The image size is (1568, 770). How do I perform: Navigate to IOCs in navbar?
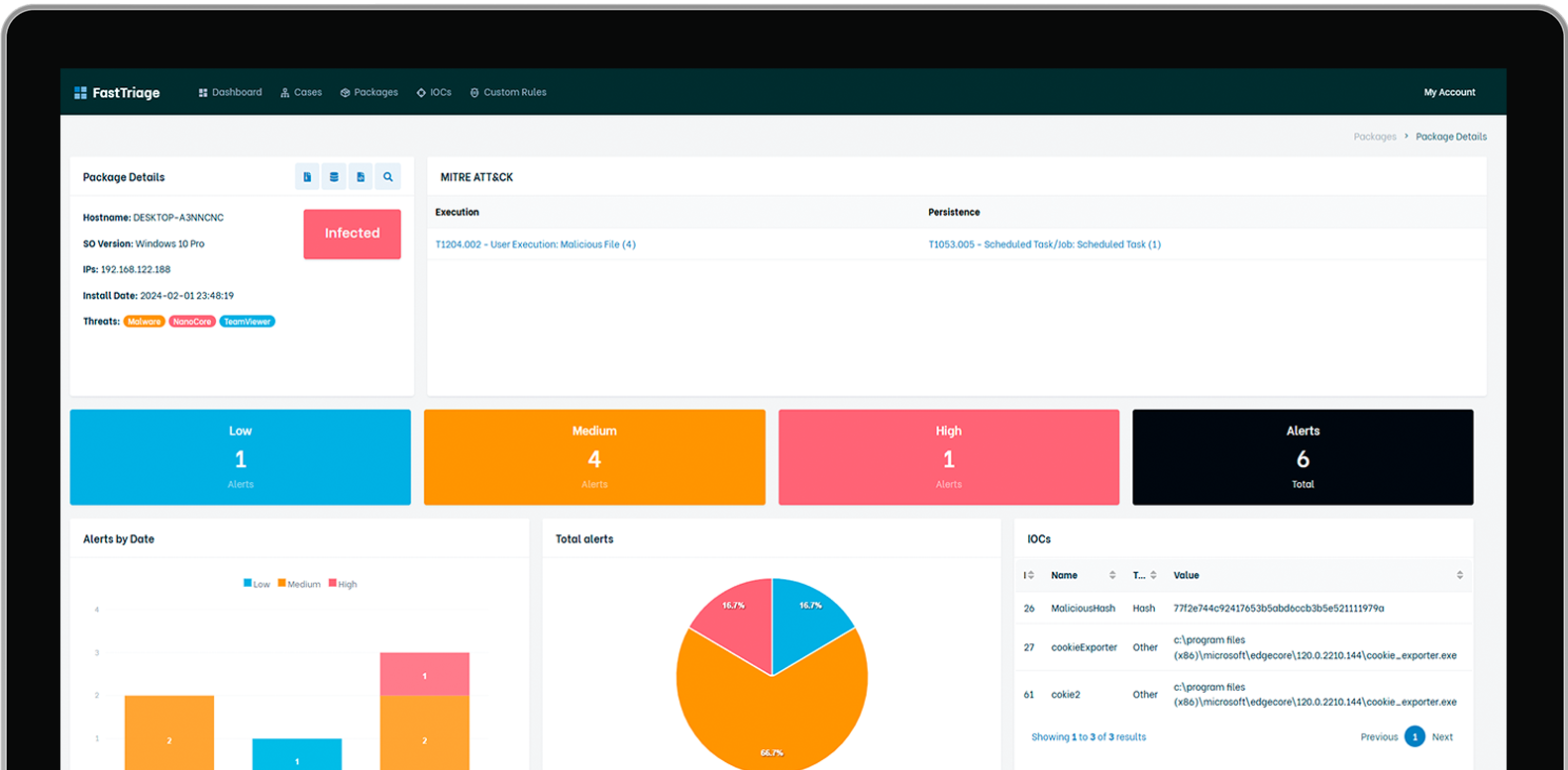coord(434,92)
